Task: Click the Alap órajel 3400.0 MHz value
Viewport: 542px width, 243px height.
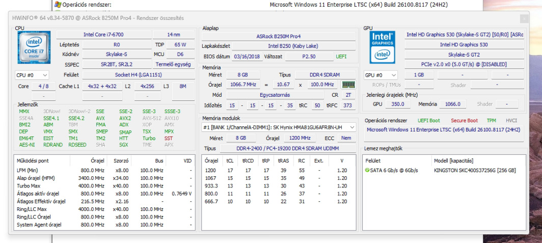Action: point(91,178)
